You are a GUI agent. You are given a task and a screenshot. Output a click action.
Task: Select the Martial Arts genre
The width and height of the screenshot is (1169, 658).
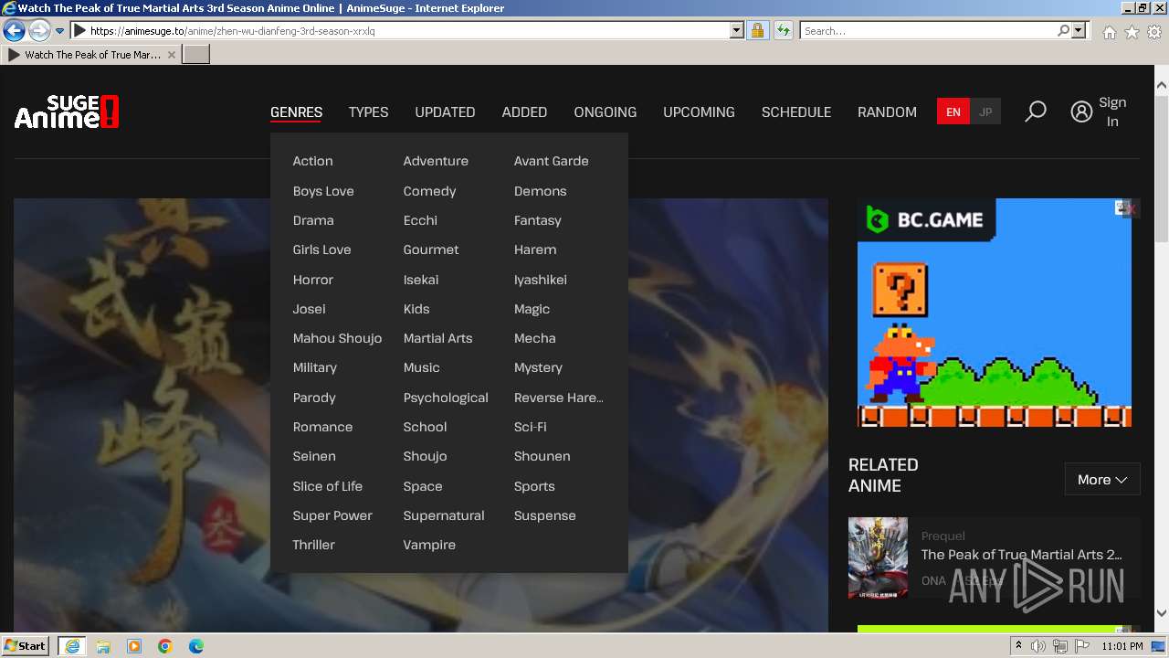(437, 338)
